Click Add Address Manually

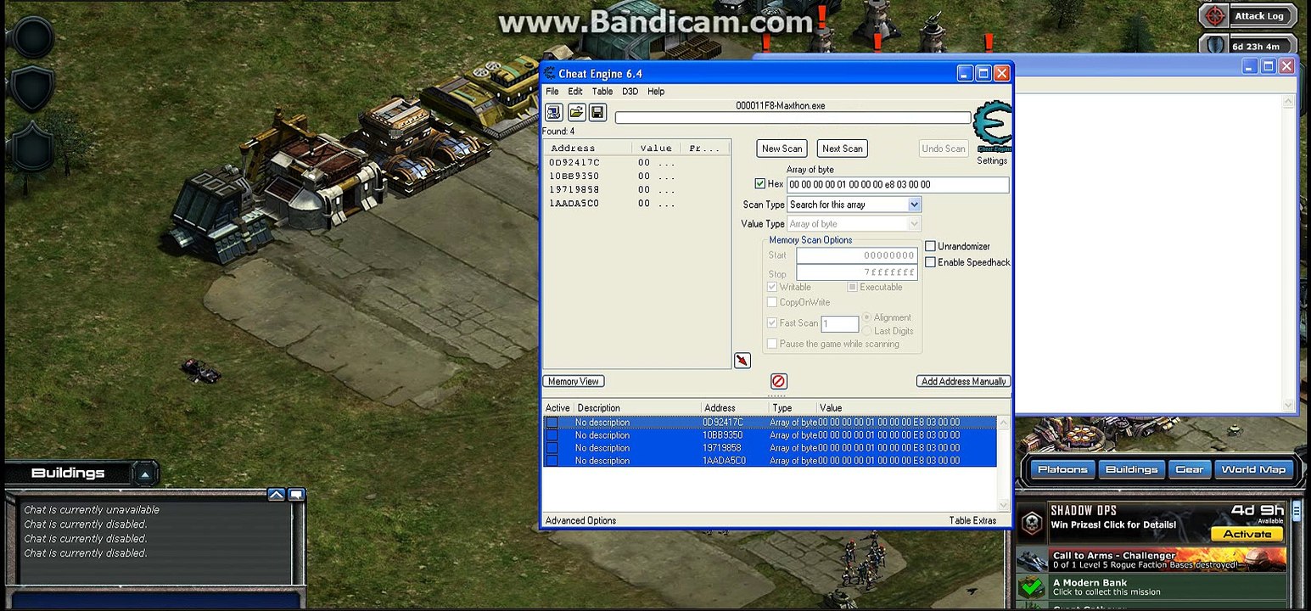coord(964,381)
